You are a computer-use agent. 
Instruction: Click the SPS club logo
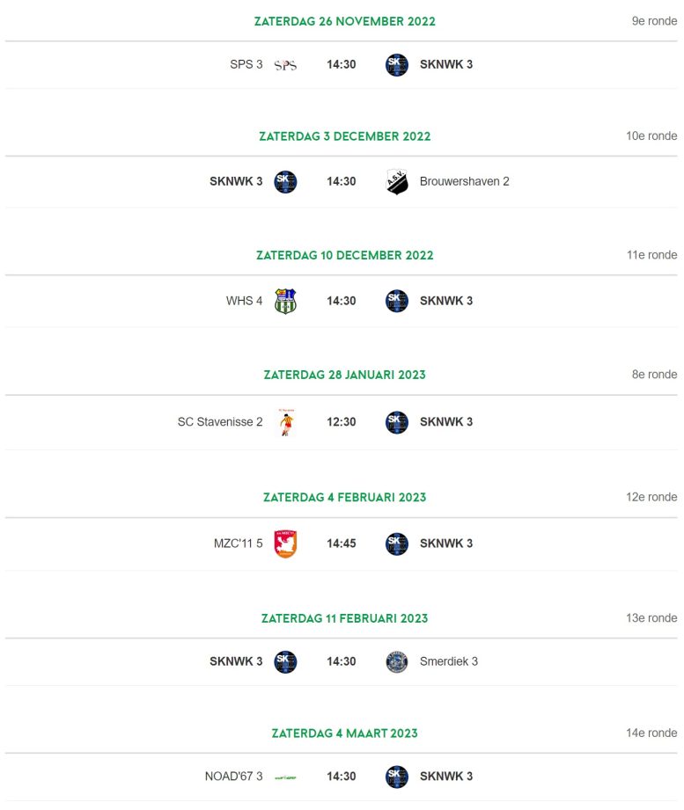(x=285, y=65)
